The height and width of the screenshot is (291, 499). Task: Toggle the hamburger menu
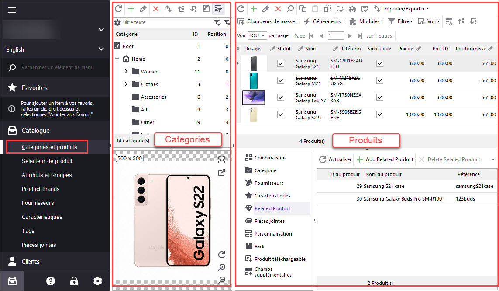click(12, 10)
